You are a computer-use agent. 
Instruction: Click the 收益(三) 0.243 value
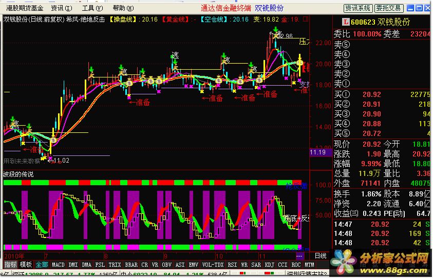[x=372, y=213]
